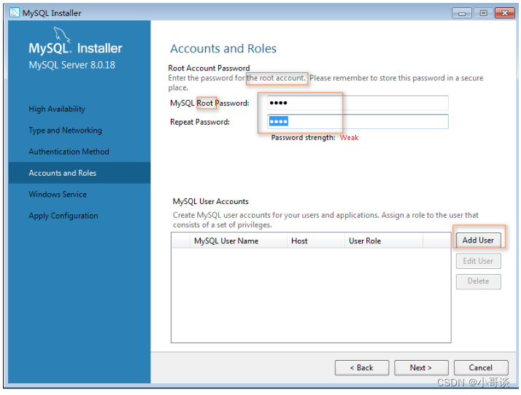Select Accounts and Roles step
Screen dimensions: 521x395
[80, 173]
